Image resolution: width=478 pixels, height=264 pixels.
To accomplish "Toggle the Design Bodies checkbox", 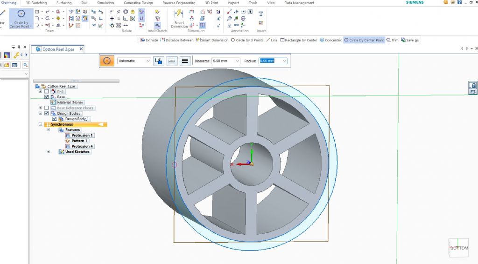I will tap(47, 113).
